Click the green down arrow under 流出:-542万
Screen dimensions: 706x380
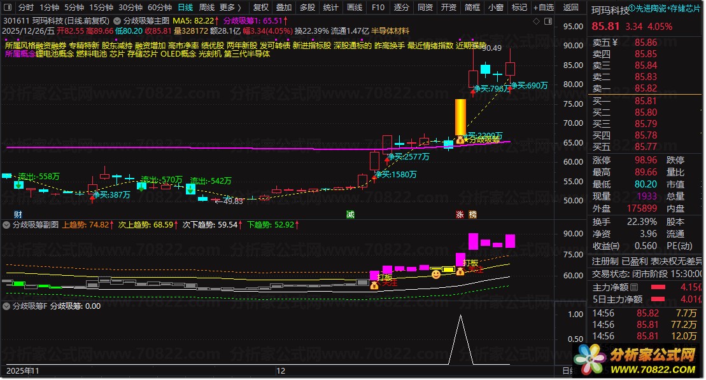coord(190,189)
